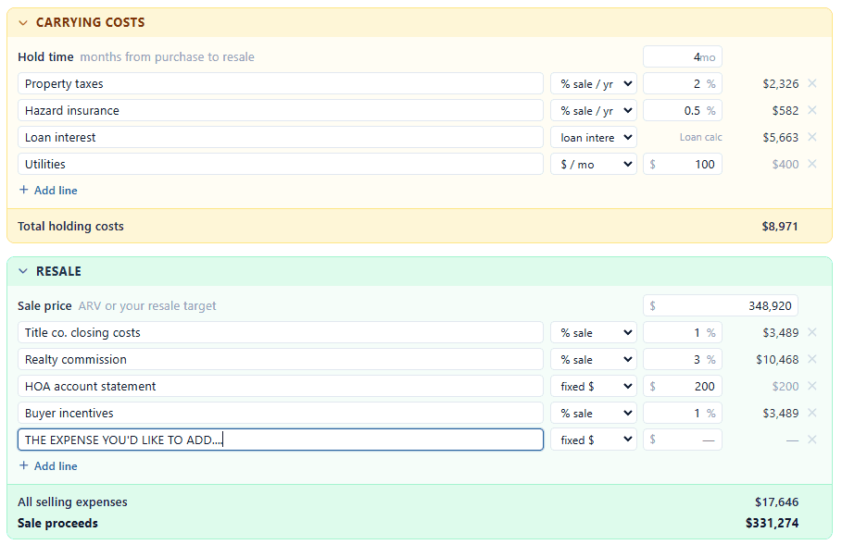Add line under Resale expenses
Screen dimensions: 842x545
48,466
